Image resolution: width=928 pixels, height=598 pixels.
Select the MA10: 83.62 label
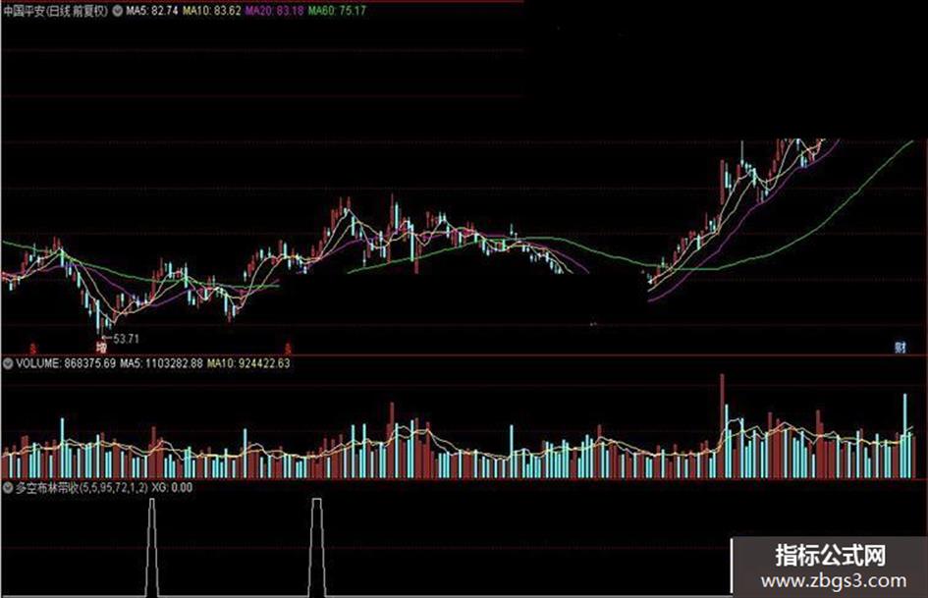pyautogui.click(x=212, y=11)
